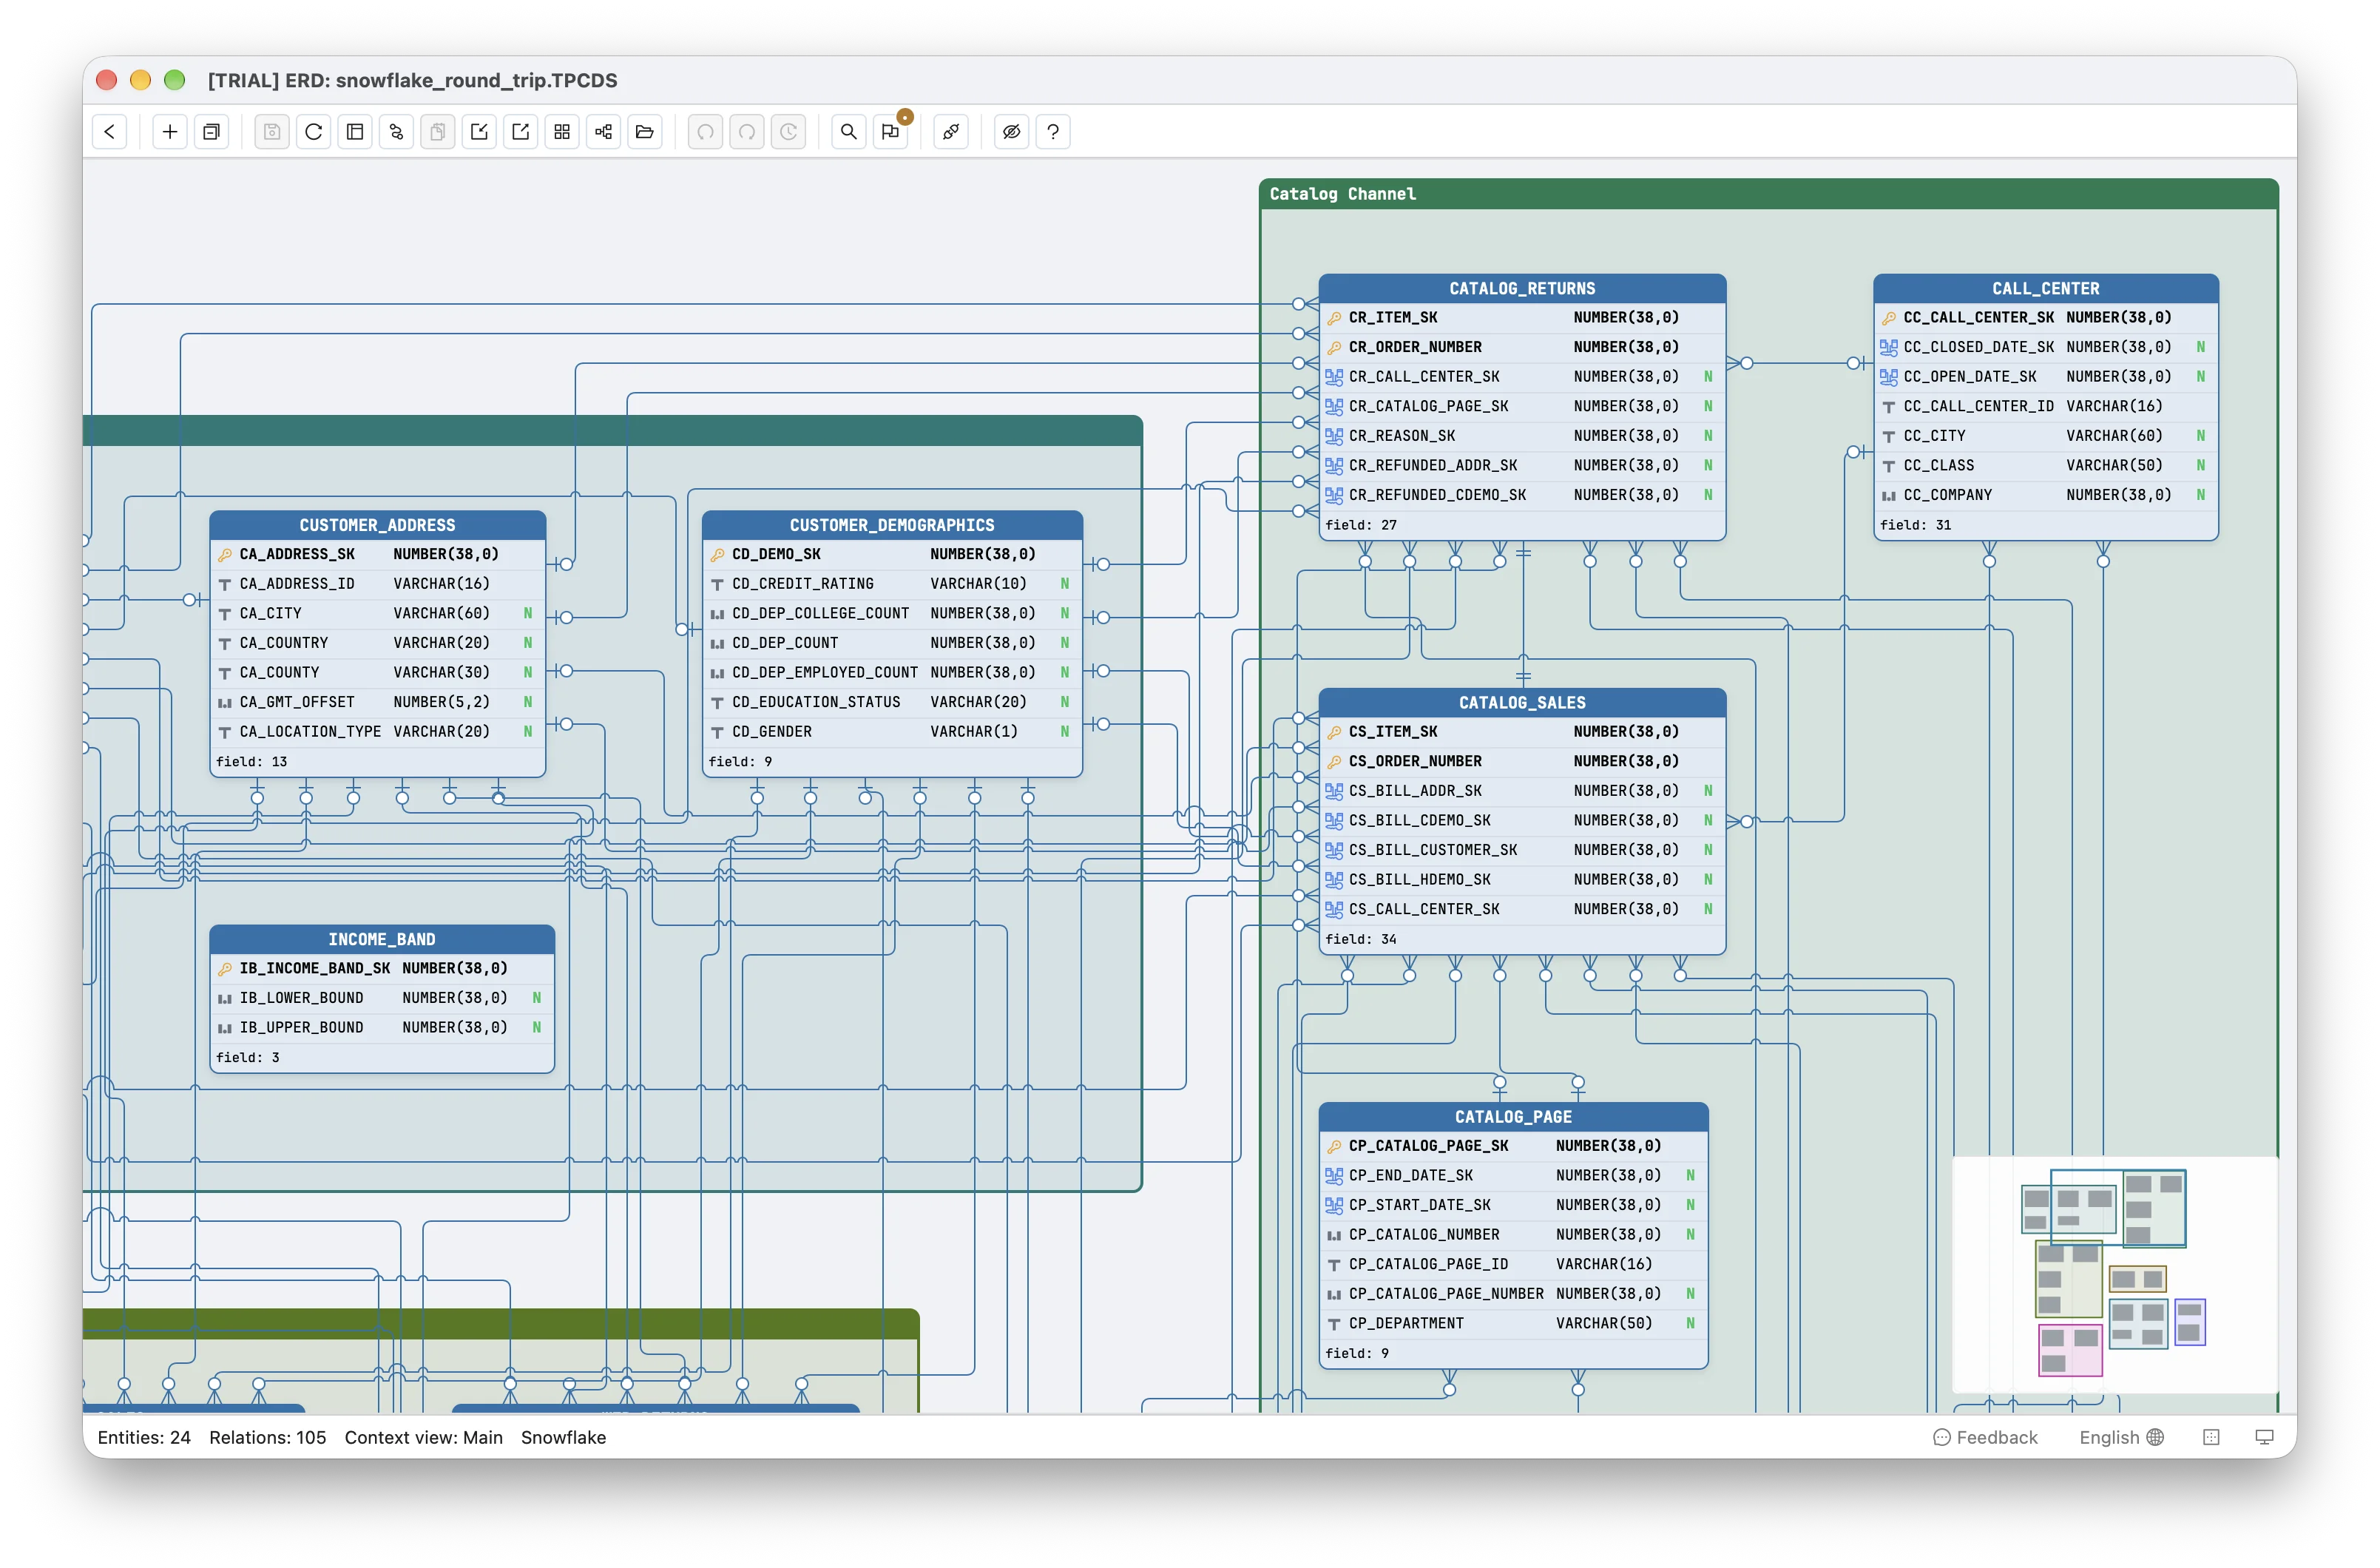Select the CR_ITEM_SK primary key row
Image resolution: width=2380 pixels, height=1568 pixels.
tap(1522, 317)
